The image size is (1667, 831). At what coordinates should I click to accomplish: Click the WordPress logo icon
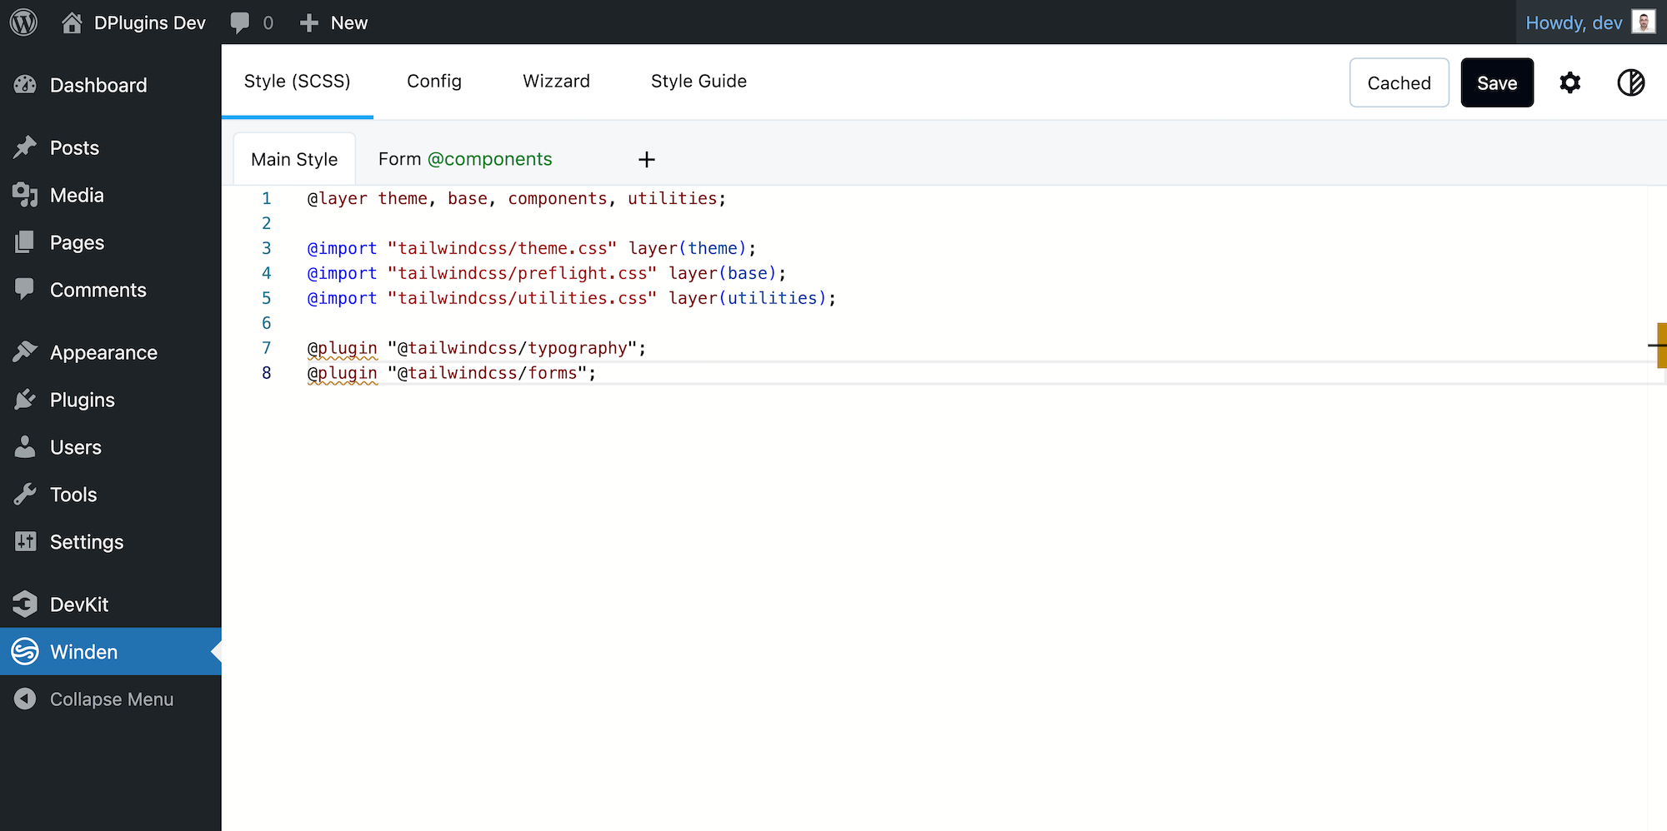pos(24,22)
